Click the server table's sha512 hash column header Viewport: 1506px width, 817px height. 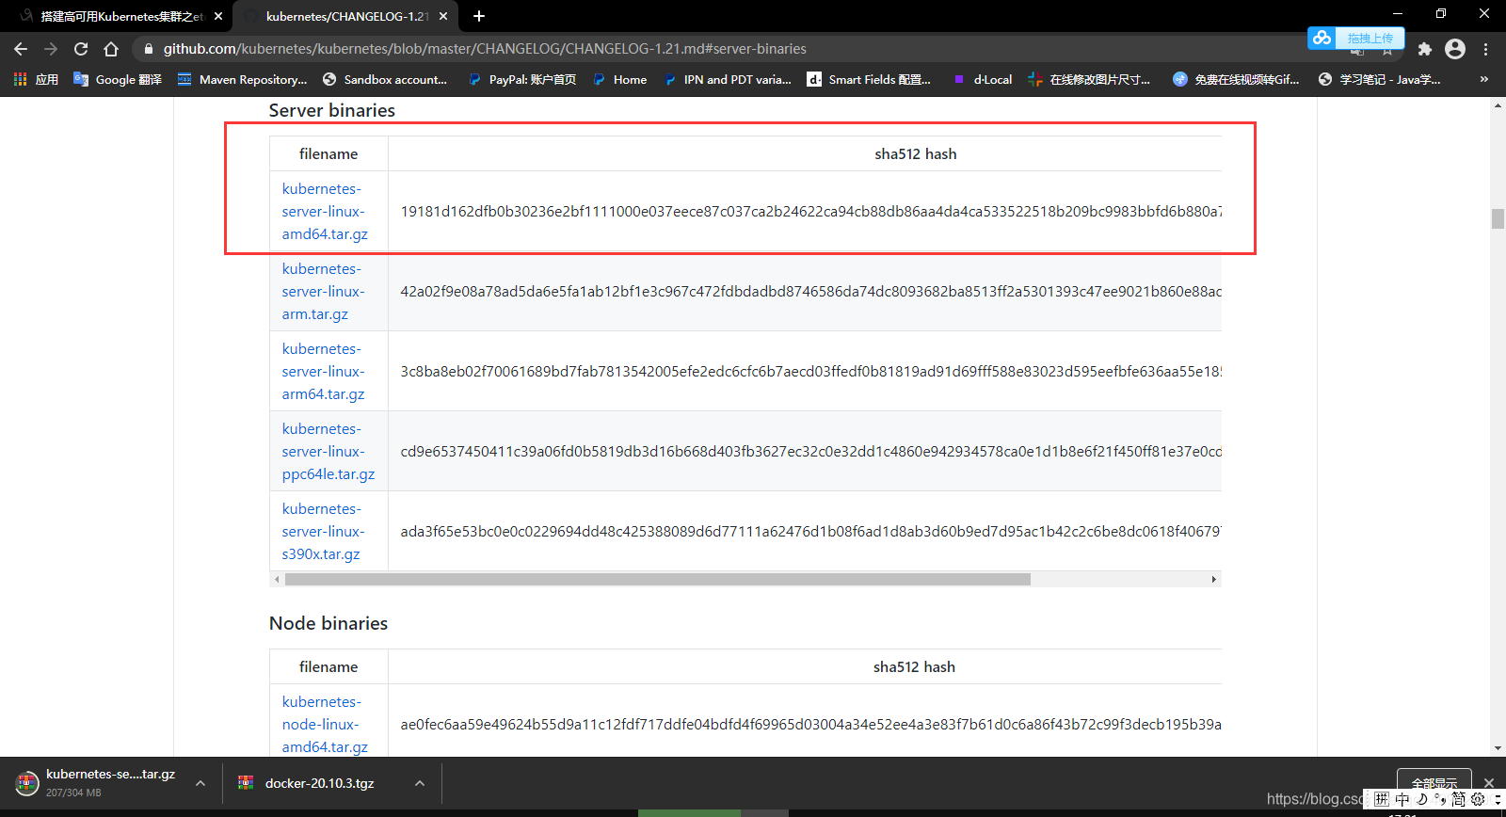915,153
